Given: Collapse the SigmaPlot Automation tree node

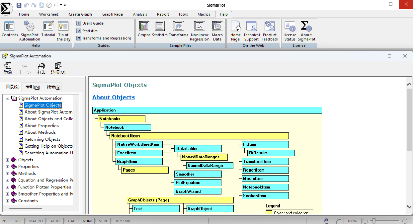Looking at the screenshot, I should (x=8, y=98).
